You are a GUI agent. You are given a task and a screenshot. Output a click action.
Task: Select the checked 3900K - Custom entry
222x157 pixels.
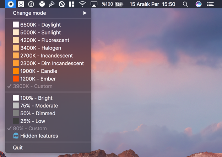tap(33, 86)
